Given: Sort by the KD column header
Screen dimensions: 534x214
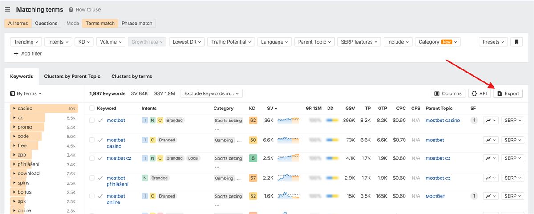Looking at the screenshot, I should pos(252,108).
